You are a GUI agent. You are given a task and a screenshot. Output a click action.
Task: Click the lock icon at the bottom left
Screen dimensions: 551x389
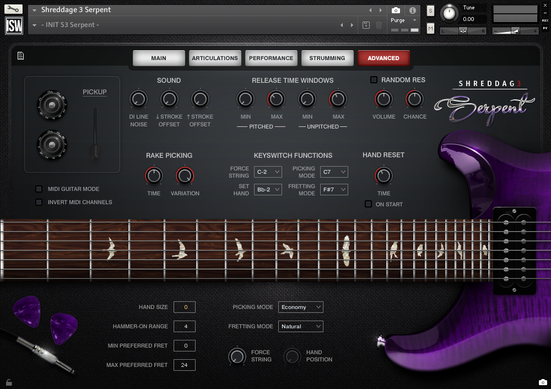(8, 382)
